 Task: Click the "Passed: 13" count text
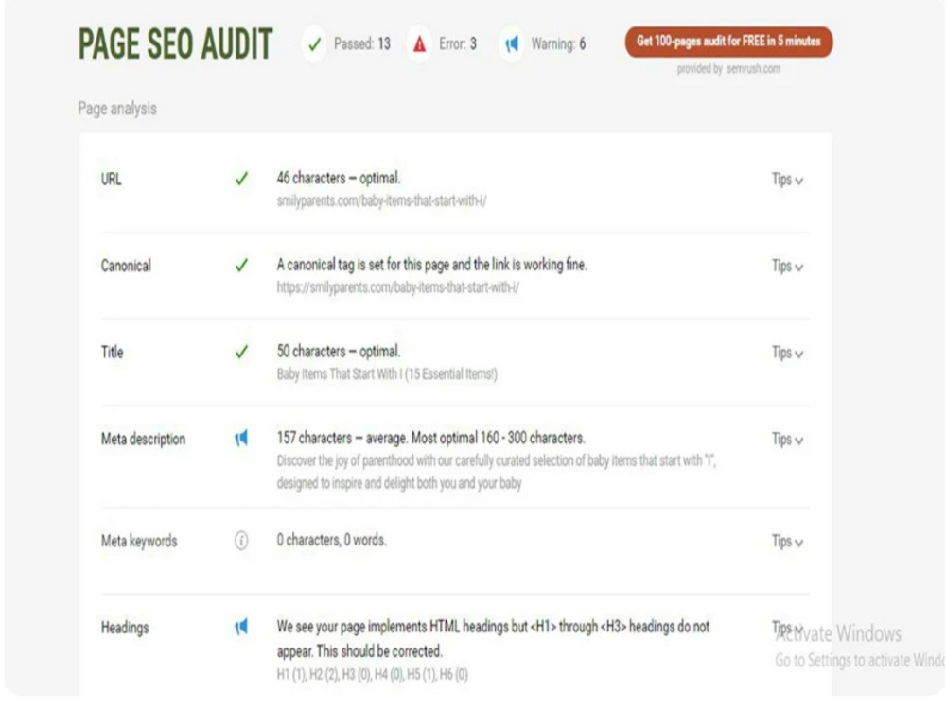click(362, 44)
